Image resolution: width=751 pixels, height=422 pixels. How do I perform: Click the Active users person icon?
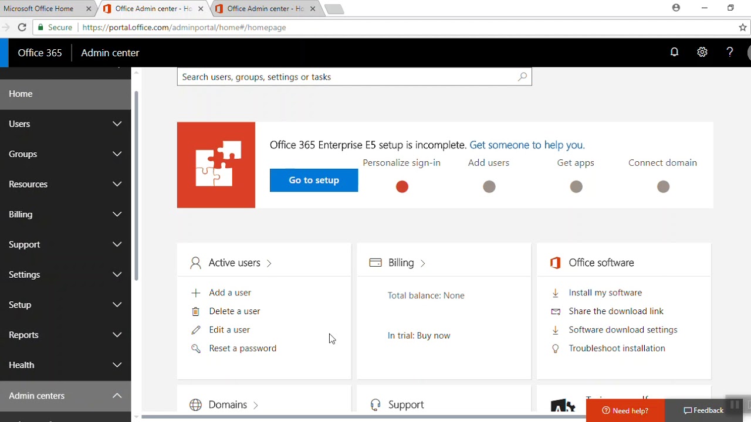pyautogui.click(x=195, y=263)
